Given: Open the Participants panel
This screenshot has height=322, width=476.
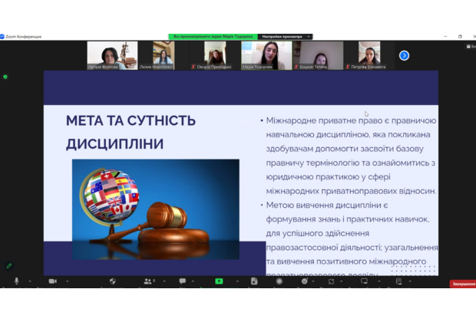Looking at the screenshot, I should coord(147,281).
